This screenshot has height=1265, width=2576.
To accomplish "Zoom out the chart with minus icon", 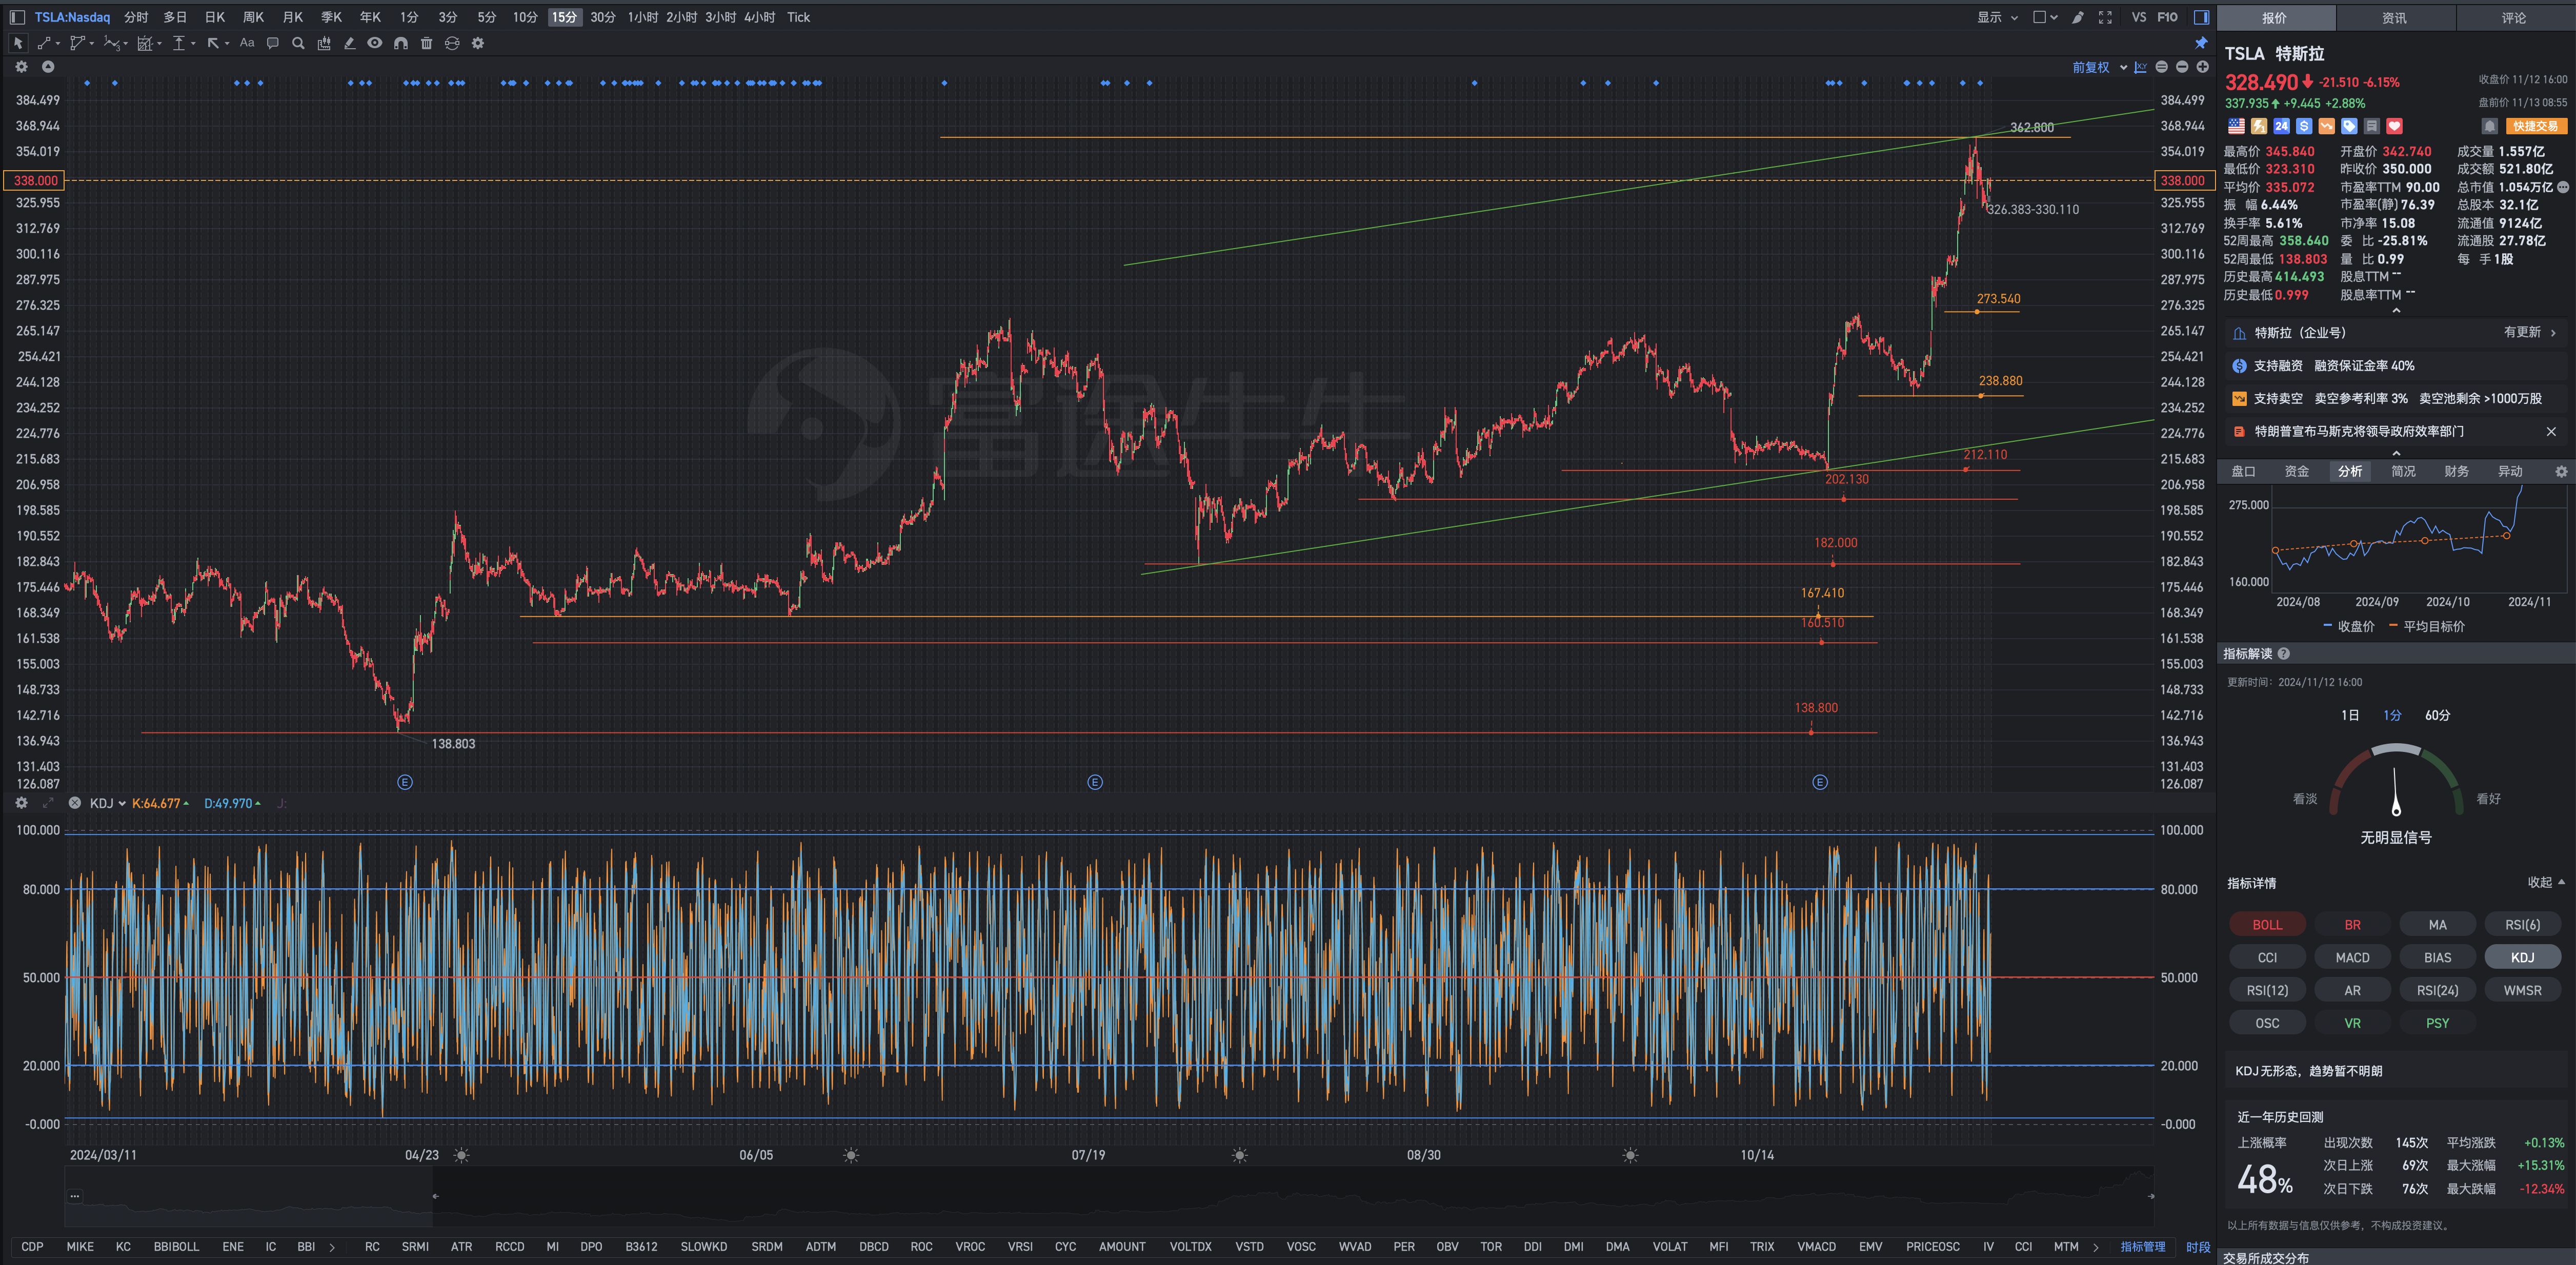I will [2182, 67].
